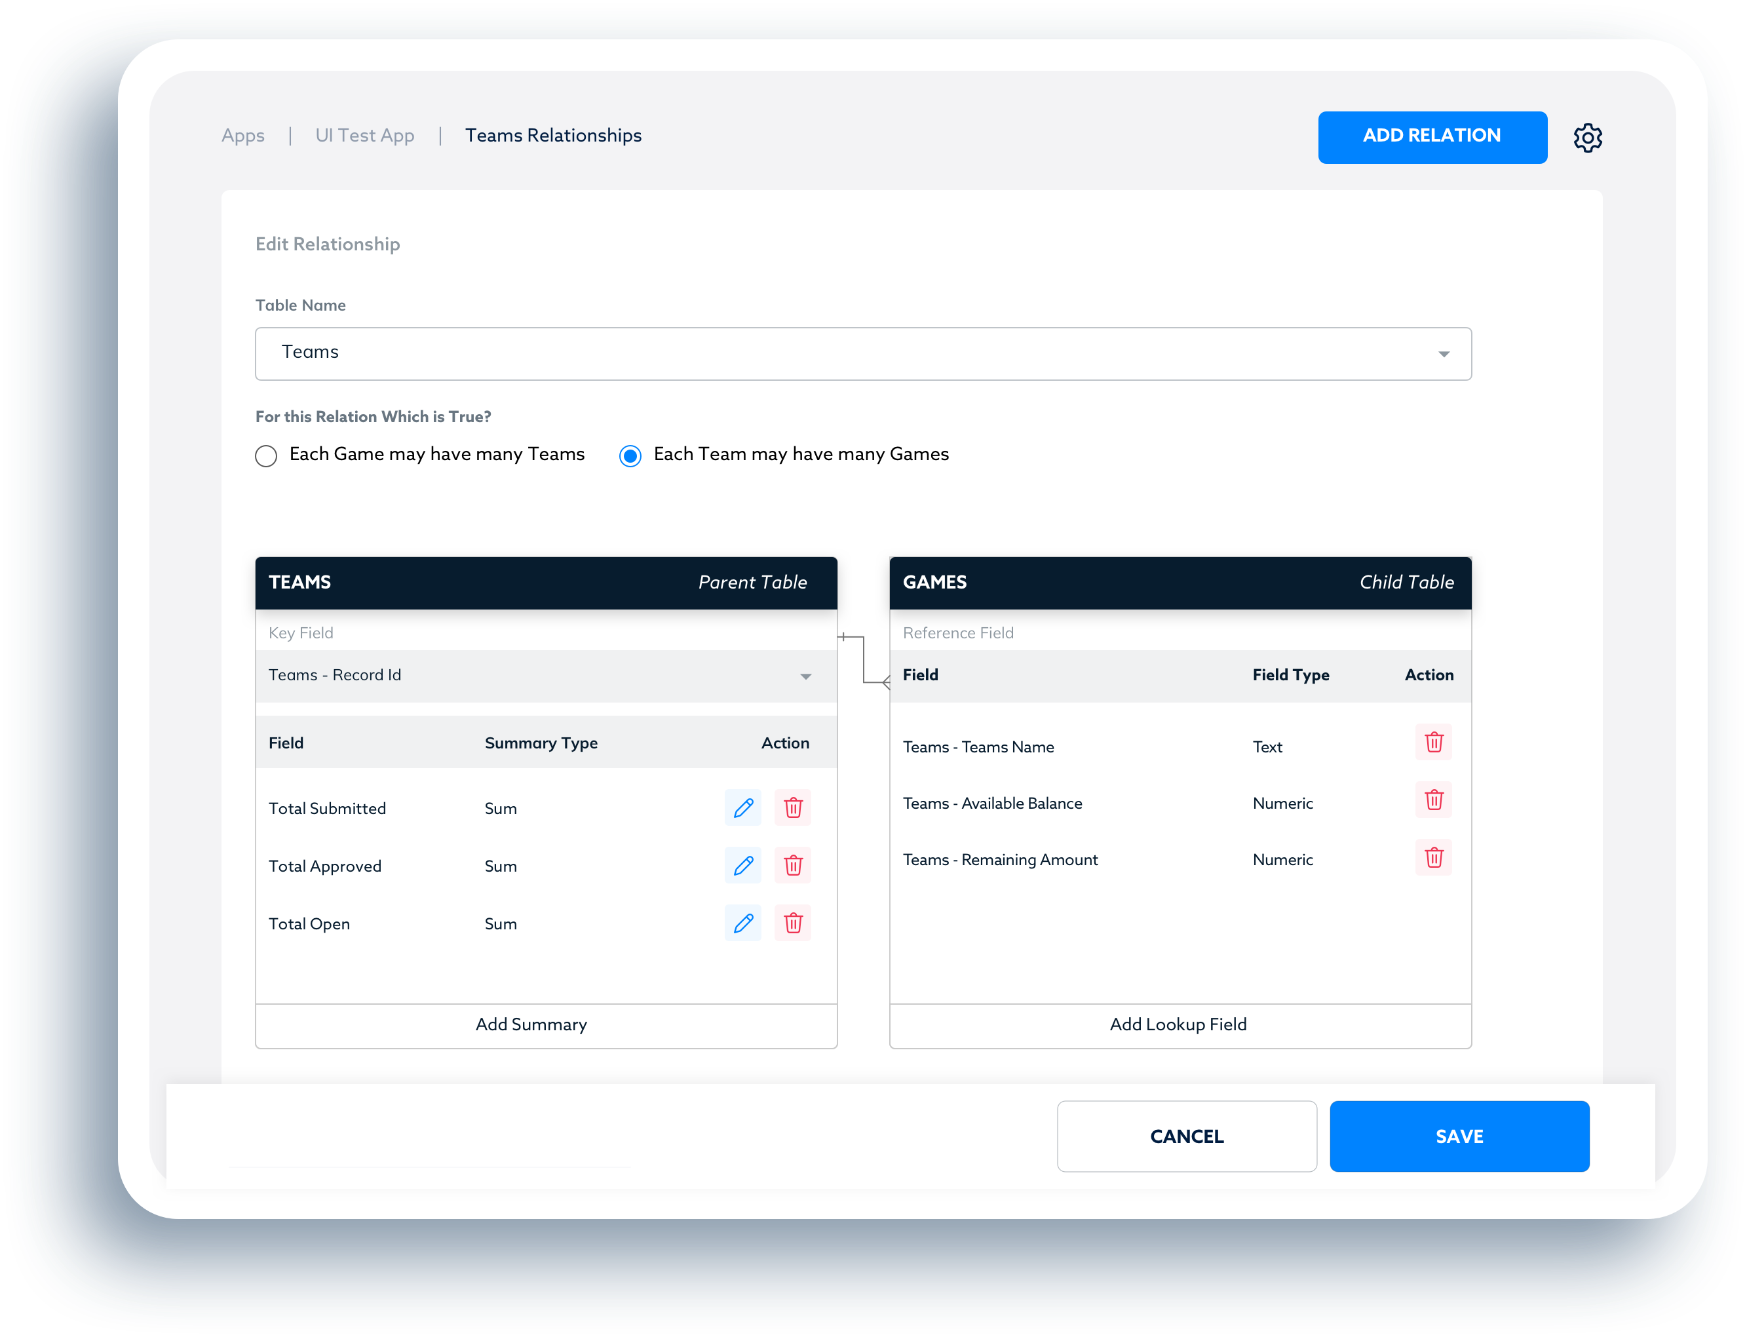The width and height of the screenshot is (1747, 1337).
Task: Click the Sum value for Total Open
Action: [x=501, y=924]
